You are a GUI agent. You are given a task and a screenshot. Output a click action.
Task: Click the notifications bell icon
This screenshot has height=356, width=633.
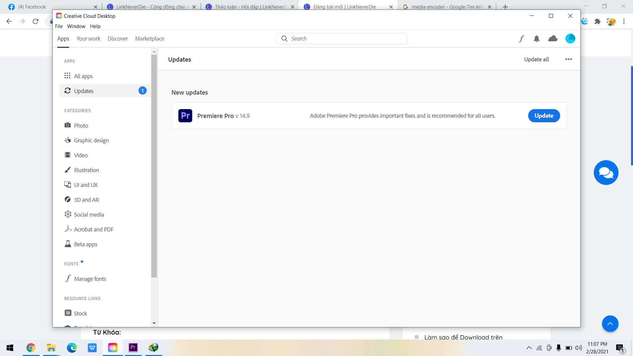click(x=536, y=38)
